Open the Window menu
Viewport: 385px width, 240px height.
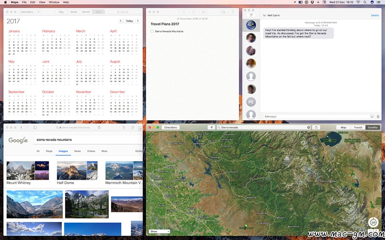point(54,2)
